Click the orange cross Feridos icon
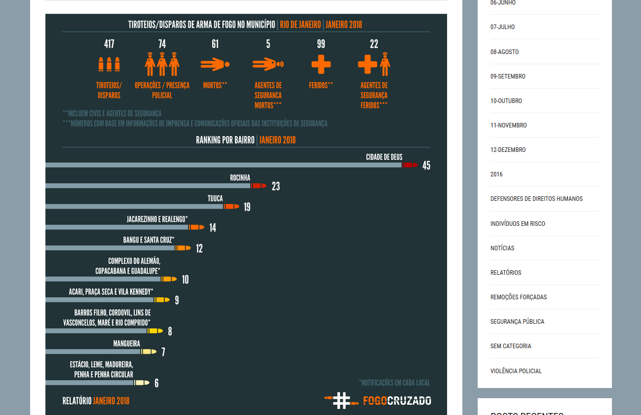Screen dimensions: 641x415 tap(321, 64)
